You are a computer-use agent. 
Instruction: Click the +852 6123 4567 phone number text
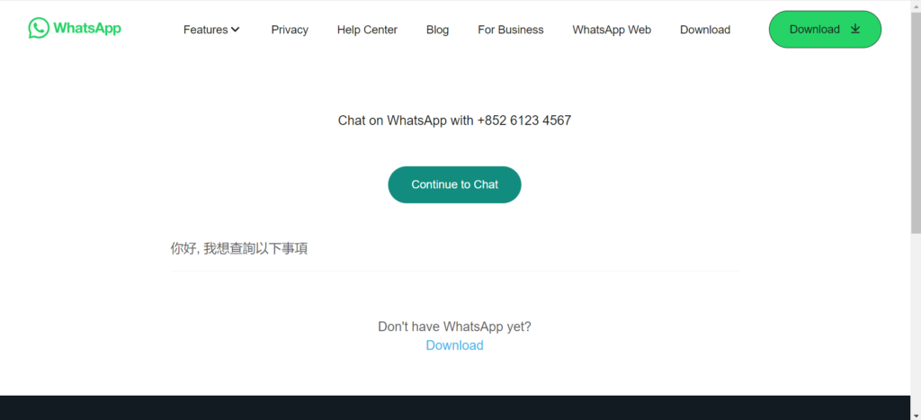click(524, 121)
